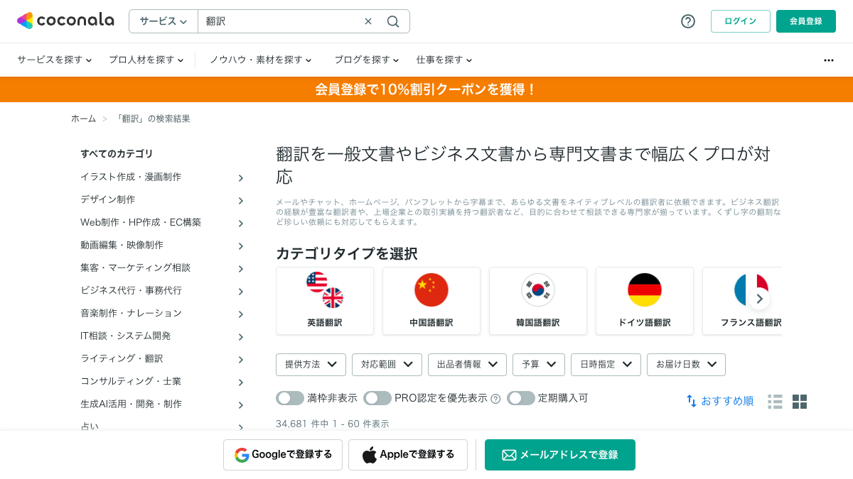Image resolution: width=853 pixels, height=479 pixels.
Task: Open the 出品者情報 filter dropdown
Action: click(x=467, y=364)
